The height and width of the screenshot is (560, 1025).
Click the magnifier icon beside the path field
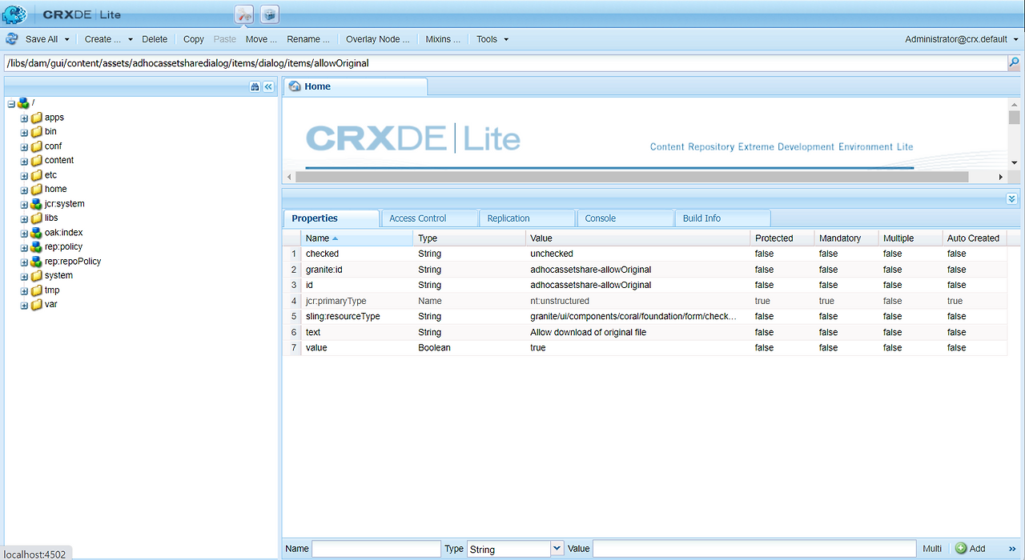[x=1015, y=62]
